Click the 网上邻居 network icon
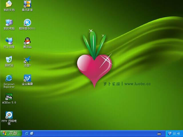This screenshot has height=137, width=183. coord(9,41)
